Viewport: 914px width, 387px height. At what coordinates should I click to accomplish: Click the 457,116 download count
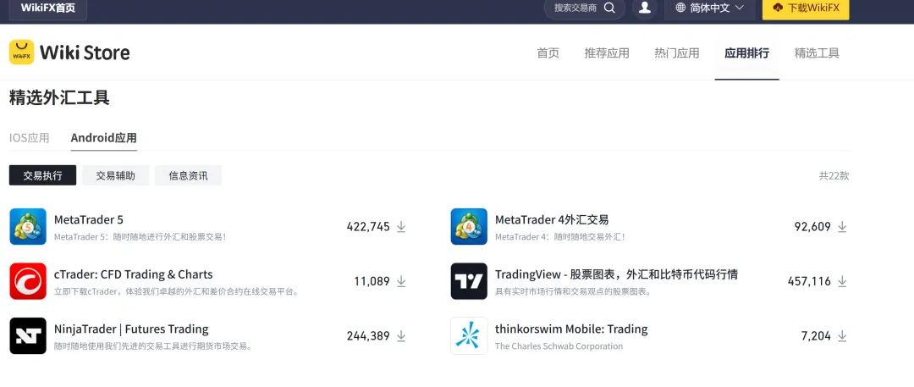pos(809,281)
